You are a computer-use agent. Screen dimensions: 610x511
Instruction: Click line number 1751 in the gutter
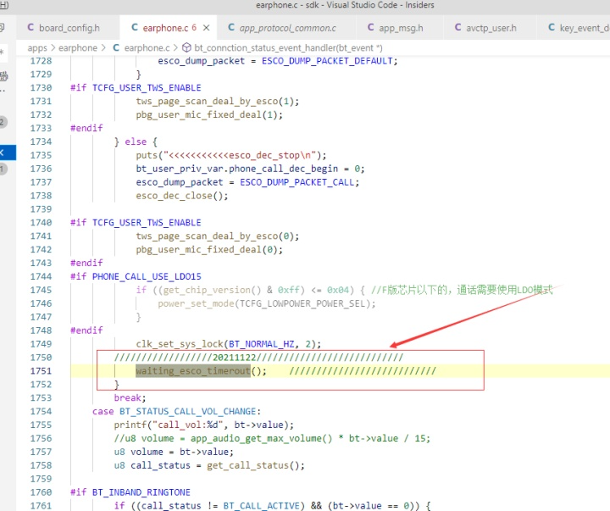41,371
